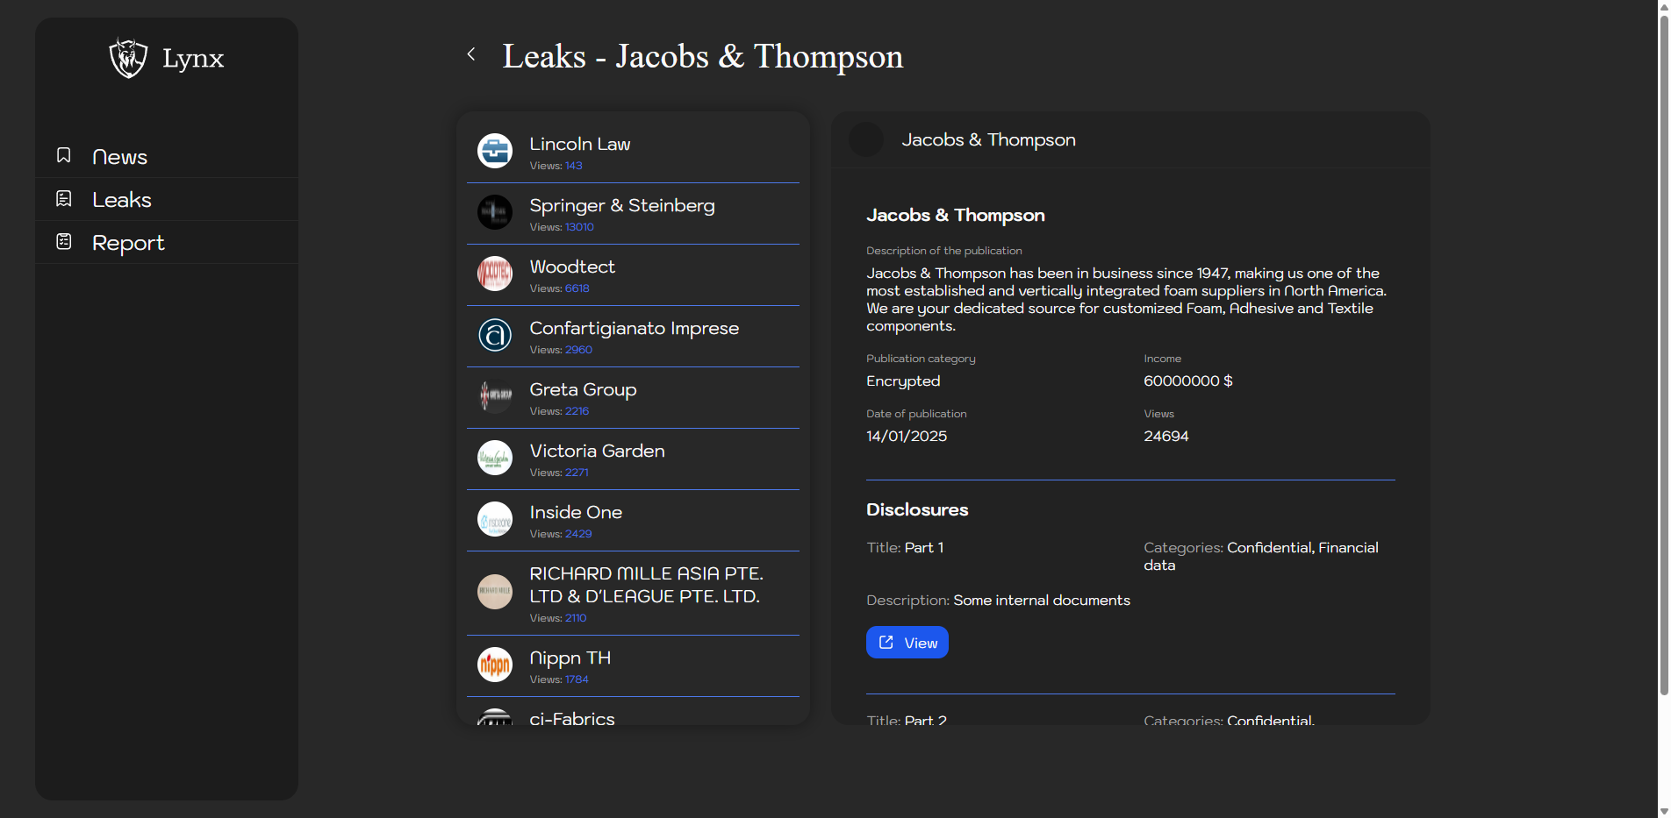The height and width of the screenshot is (818, 1671).
Task: Click the back arrow beside Leaks title
Action: [x=471, y=54]
